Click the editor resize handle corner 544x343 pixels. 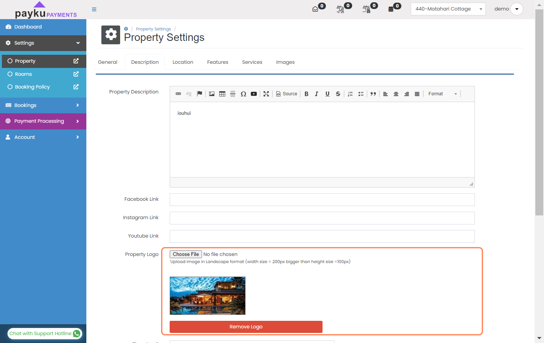(471, 184)
